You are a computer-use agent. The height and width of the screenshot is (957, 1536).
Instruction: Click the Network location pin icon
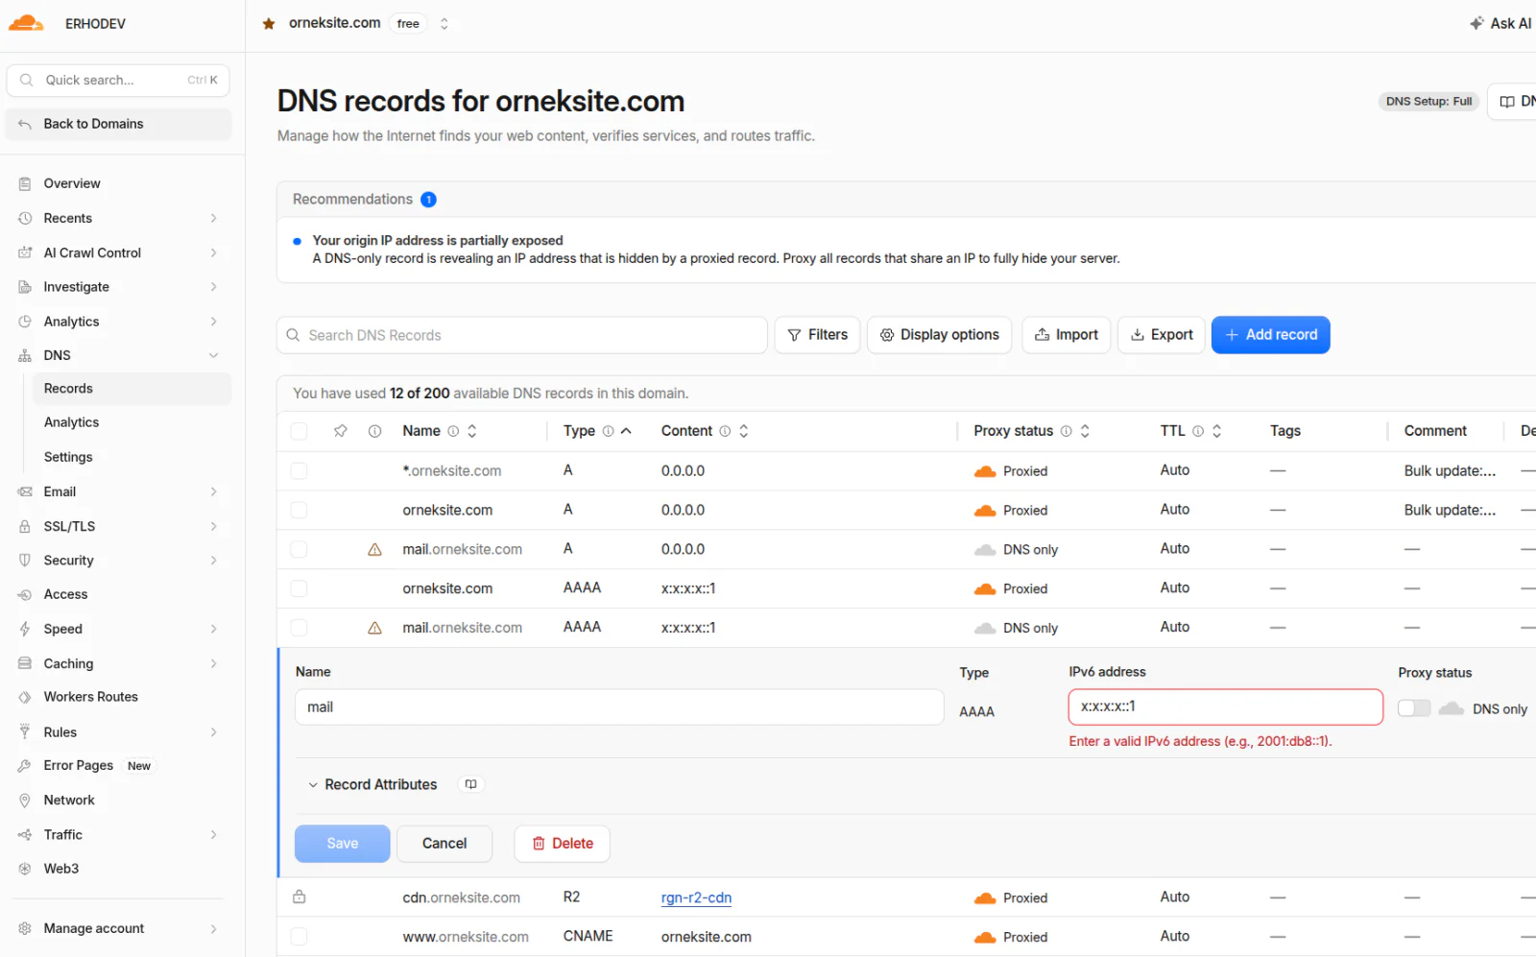[25, 800]
